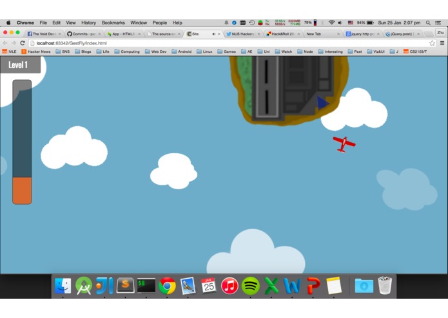Reload the GestFly page
Screen dimensions: 448x318
(23, 43)
